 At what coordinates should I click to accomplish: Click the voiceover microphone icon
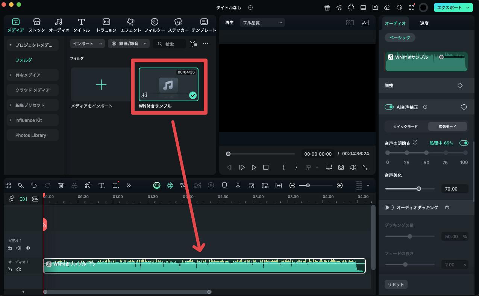238,185
